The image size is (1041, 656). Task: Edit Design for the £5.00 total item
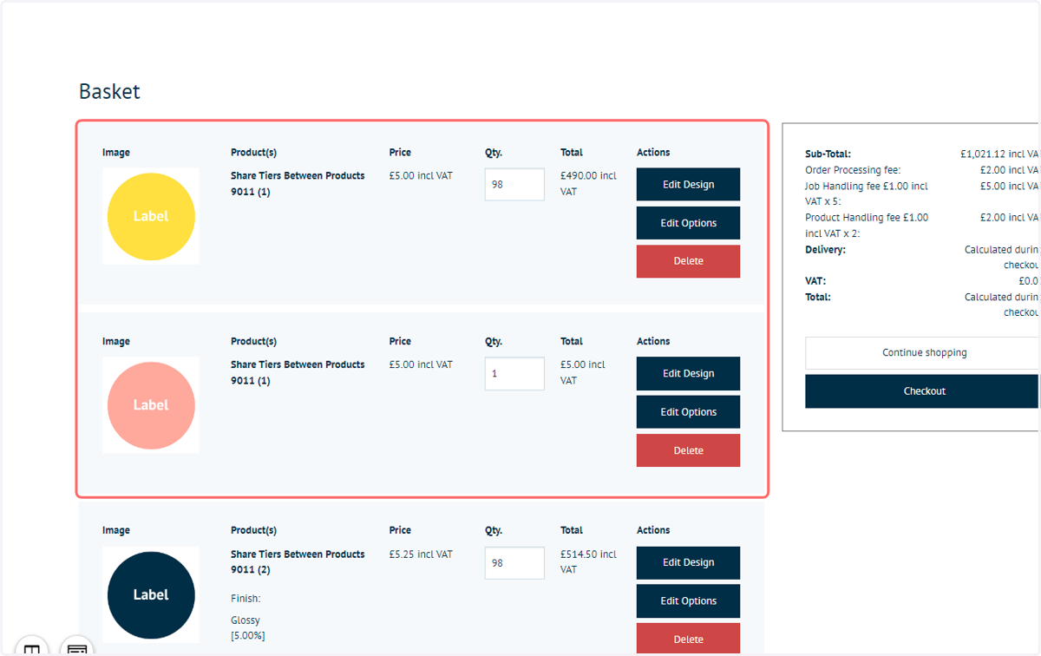pos(688,373)
